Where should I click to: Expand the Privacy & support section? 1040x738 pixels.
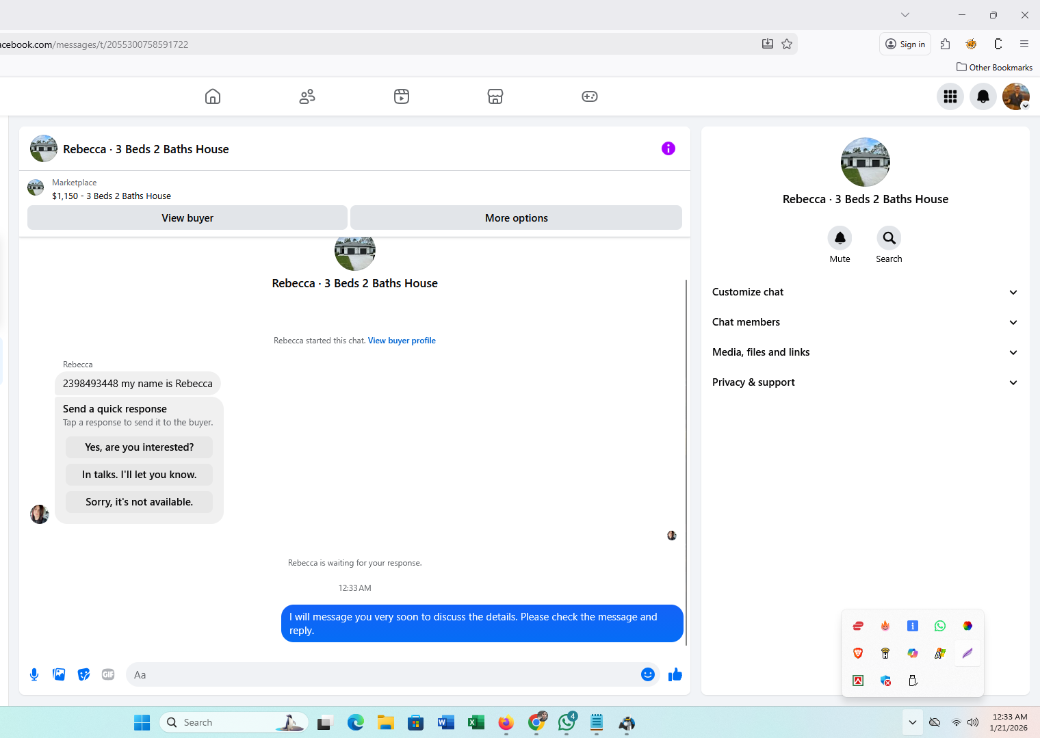click(x=866, y=382)
